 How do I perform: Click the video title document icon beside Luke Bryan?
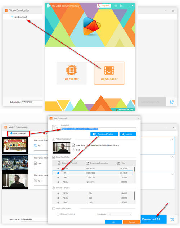[x=73, y=145]
